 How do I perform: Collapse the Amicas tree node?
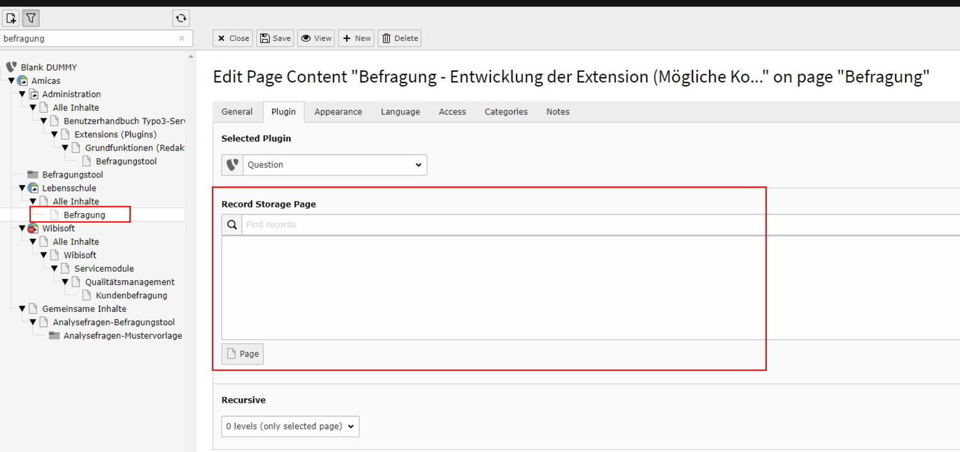[x=11, y=81]
